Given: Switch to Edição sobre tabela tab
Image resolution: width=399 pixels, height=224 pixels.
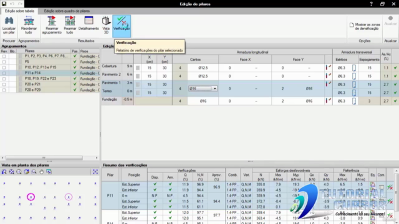Looking at the screenshot, I should pos(19,11).
